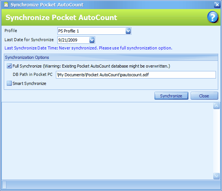Close the Synchronize Pocket AutoCount window
The width and height of the screenshot is (222, 191).
click(x=217, y=5)
